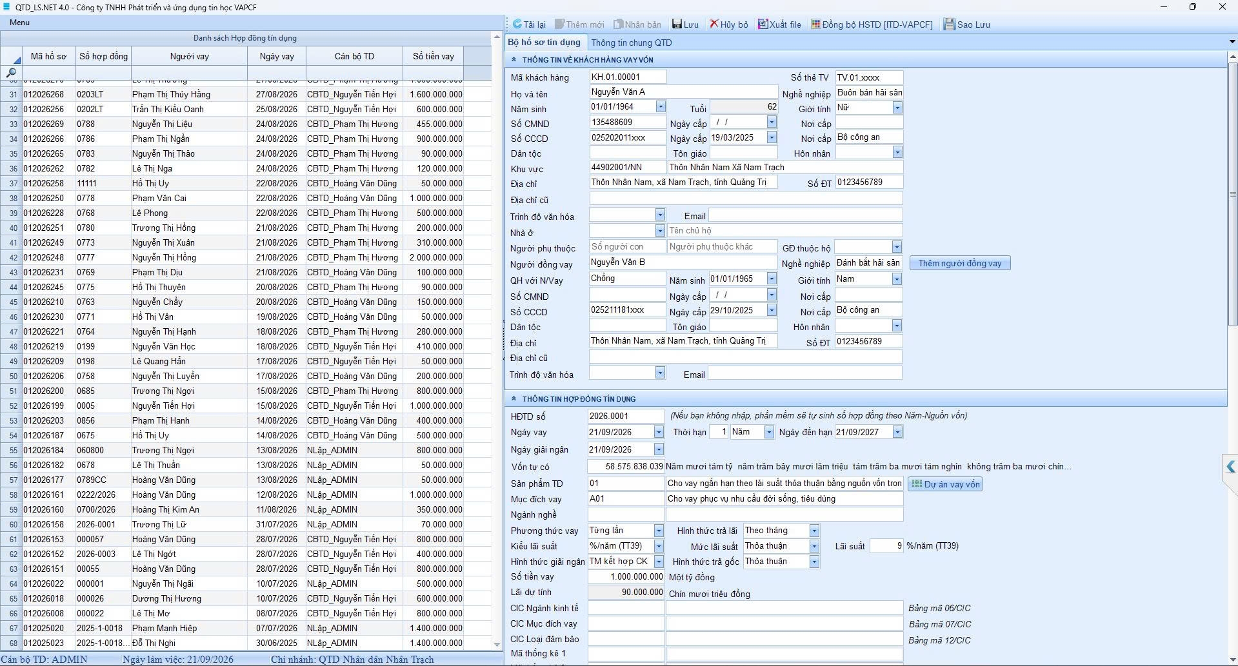Click the Họ và tên field containing Nguyễn Văn A
Viewport: 1238px width, 666px height.
tap(683, 92)
